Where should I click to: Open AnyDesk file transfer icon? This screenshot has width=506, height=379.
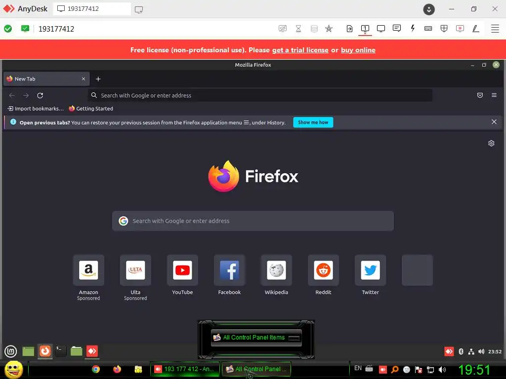pos(349,29)
